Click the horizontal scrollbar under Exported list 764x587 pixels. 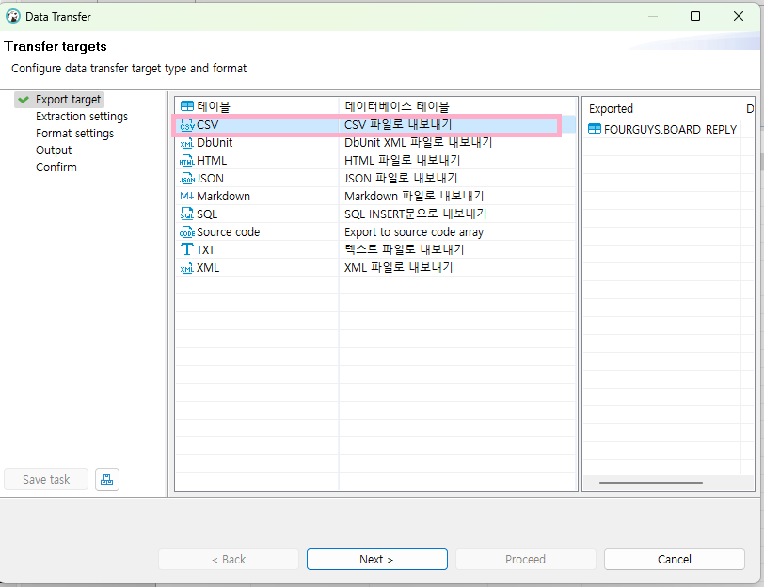[651, 483]
